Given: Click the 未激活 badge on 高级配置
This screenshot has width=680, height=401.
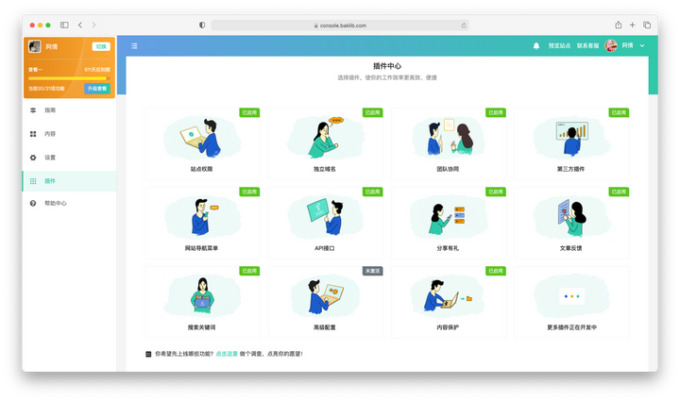Looking at the screenshot, I should click(x=372, y=271).
